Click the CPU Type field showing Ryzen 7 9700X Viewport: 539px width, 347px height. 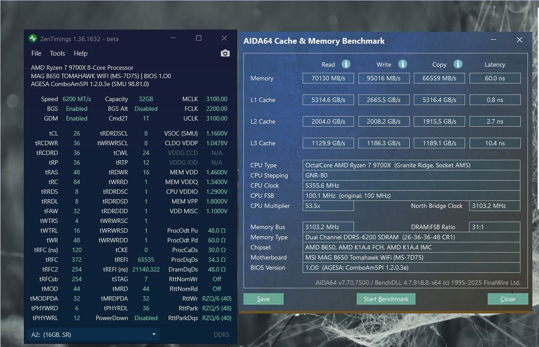pyautogui.click(x=412, y=165)
